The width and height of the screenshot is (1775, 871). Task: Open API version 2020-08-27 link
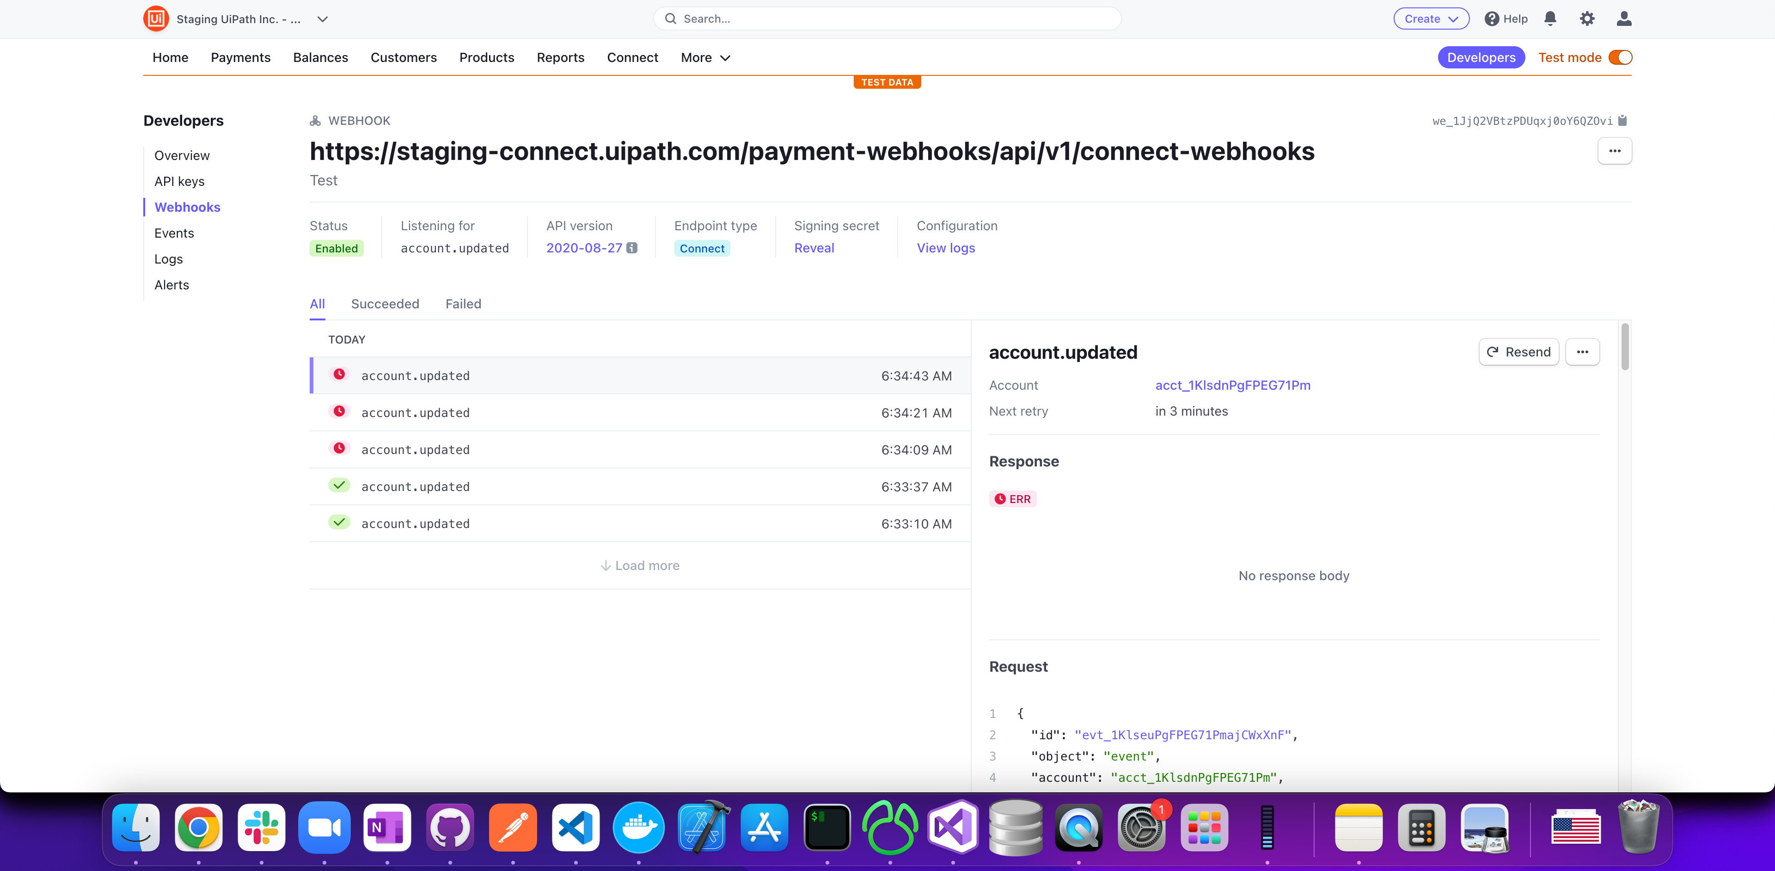point(584,248)
